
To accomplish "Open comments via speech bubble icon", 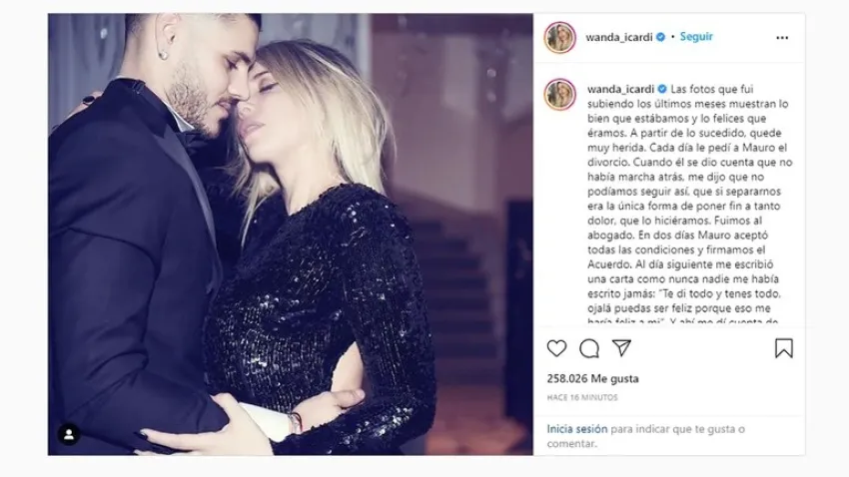I will click(589, 349).
